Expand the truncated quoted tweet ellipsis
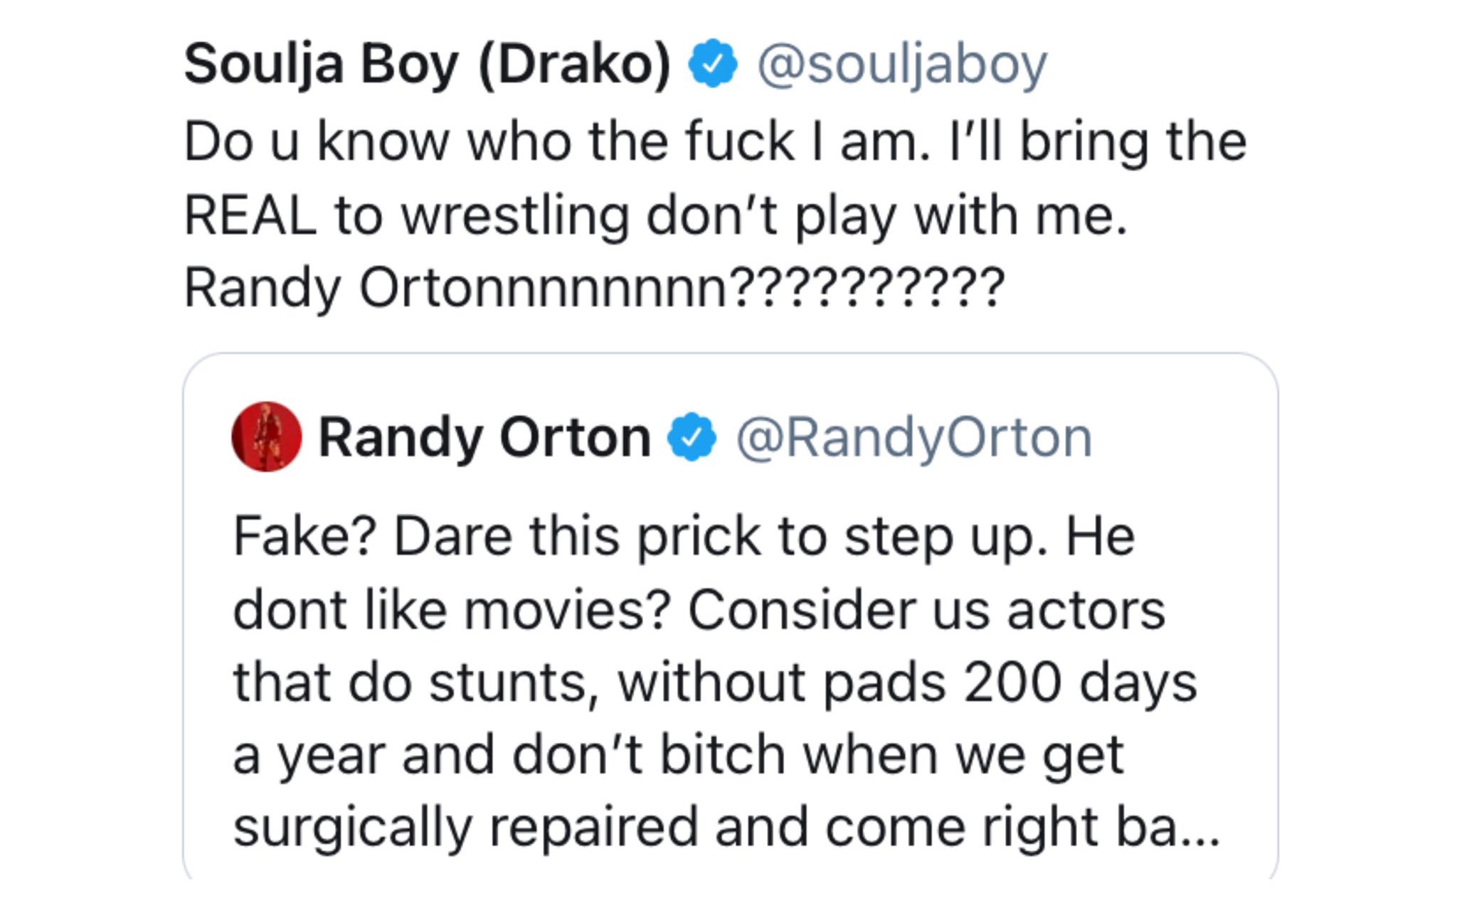The height and width of the screenshot is (920, 1457). 1201,829
